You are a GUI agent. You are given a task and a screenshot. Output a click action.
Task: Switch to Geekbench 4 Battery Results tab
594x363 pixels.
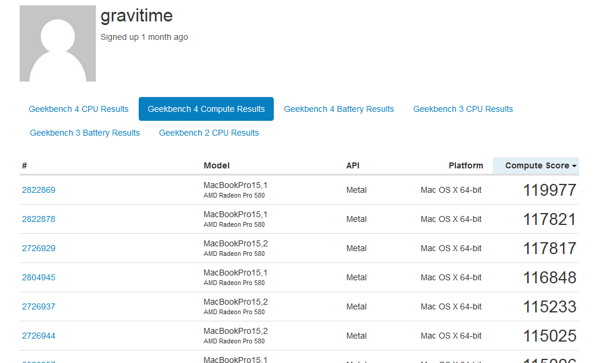(x=339, y=109)
